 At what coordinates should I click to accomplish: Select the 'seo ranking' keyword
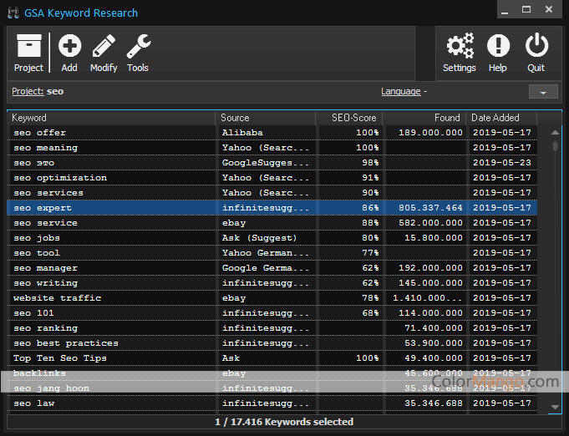[x=45, y=328]
